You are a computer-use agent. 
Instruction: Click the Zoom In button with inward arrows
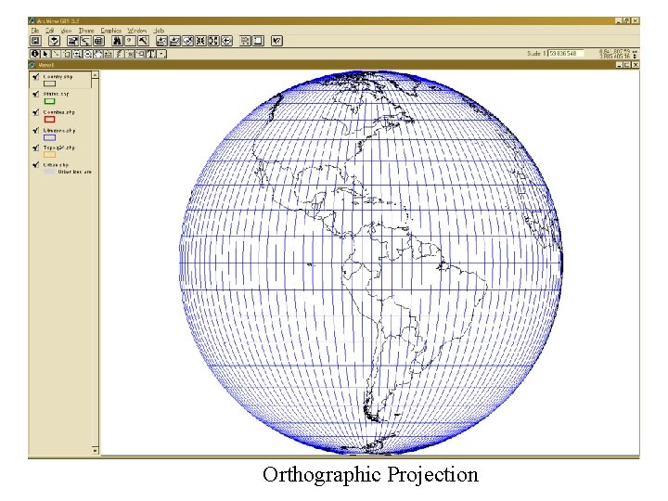click(x=200, y=41)
